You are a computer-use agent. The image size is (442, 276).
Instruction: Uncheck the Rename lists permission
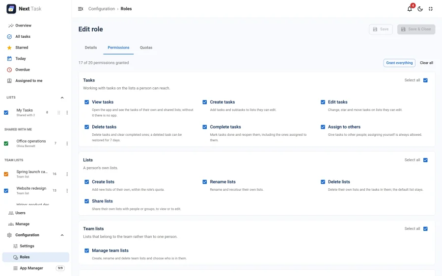tap(205, 182)
